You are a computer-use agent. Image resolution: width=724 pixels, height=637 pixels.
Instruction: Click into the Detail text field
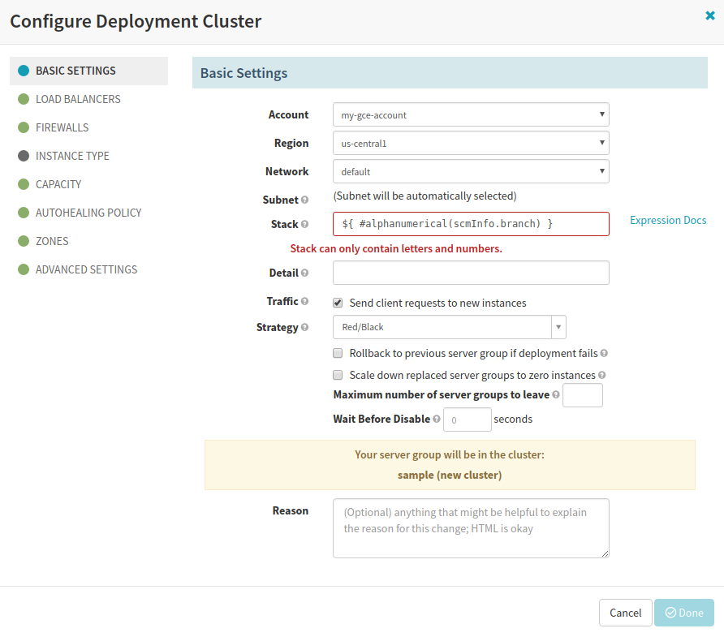click(471, 273)
